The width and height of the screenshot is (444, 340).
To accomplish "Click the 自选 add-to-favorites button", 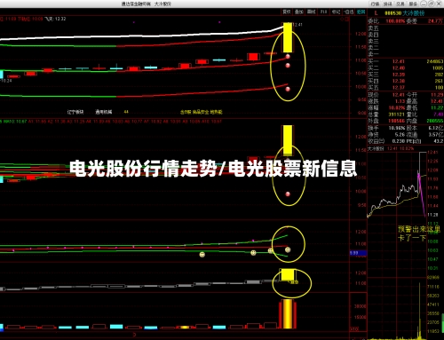I will coord(348,12).
